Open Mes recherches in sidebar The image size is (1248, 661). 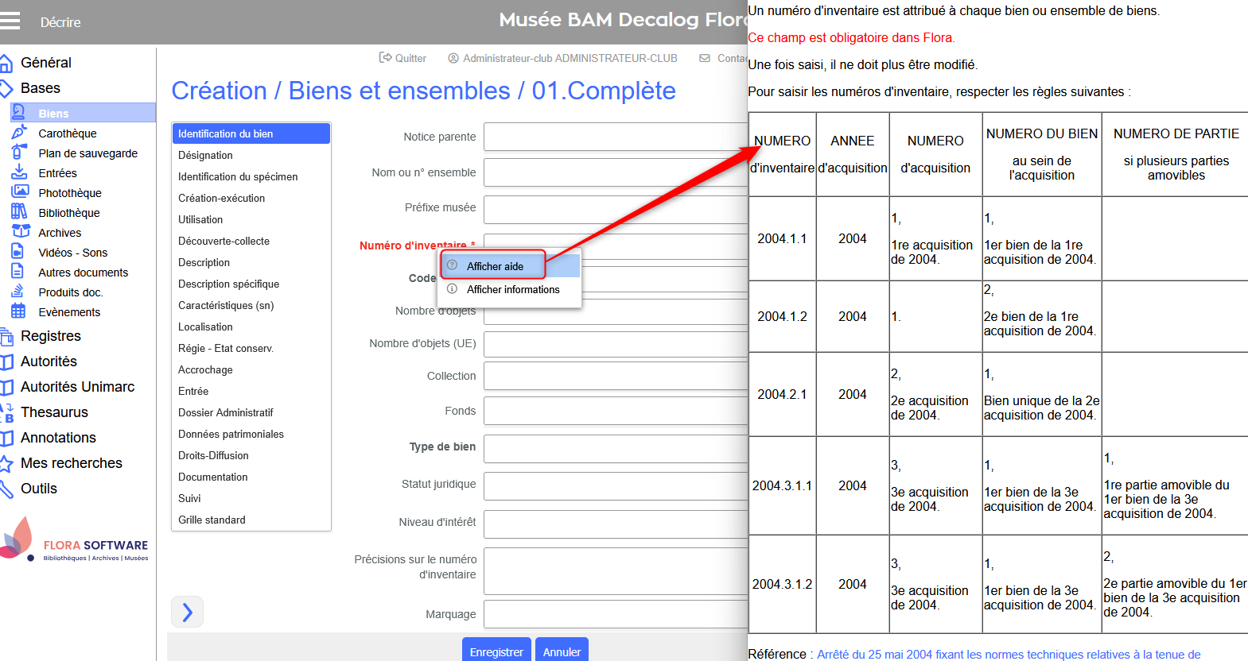point(71,463)
